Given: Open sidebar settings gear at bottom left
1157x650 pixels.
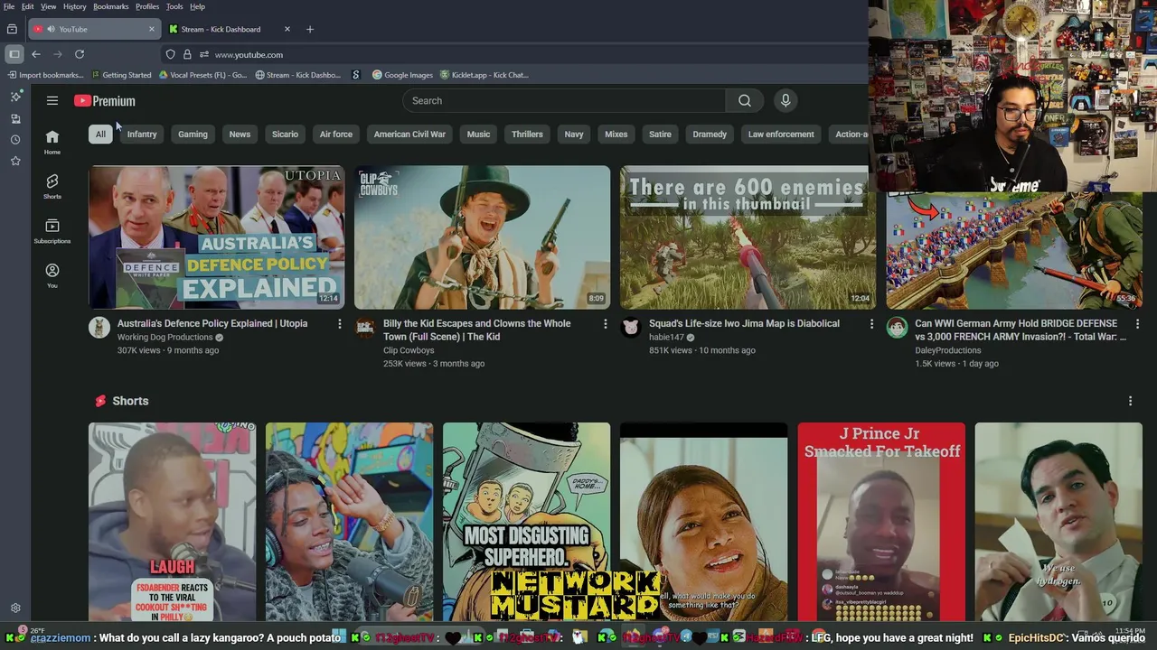Looking at the screenshot, I should 15,608.
